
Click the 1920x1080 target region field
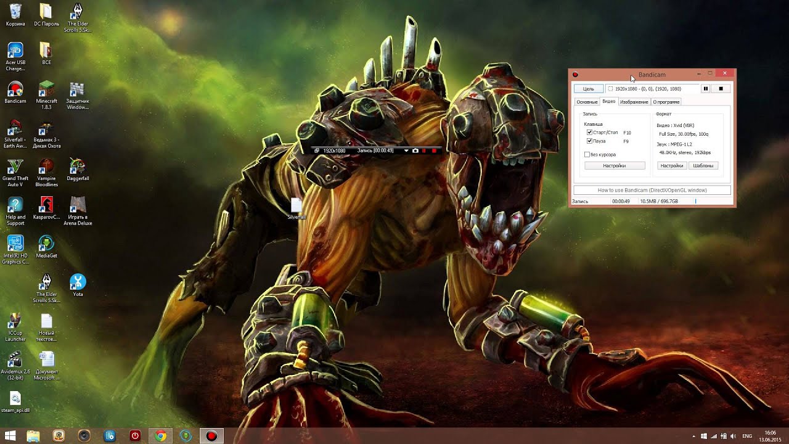tap(652, 89)
